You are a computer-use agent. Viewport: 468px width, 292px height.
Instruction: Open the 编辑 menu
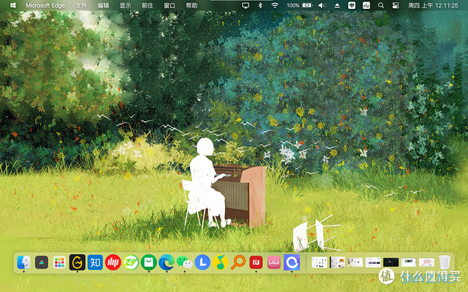(103, 5)
